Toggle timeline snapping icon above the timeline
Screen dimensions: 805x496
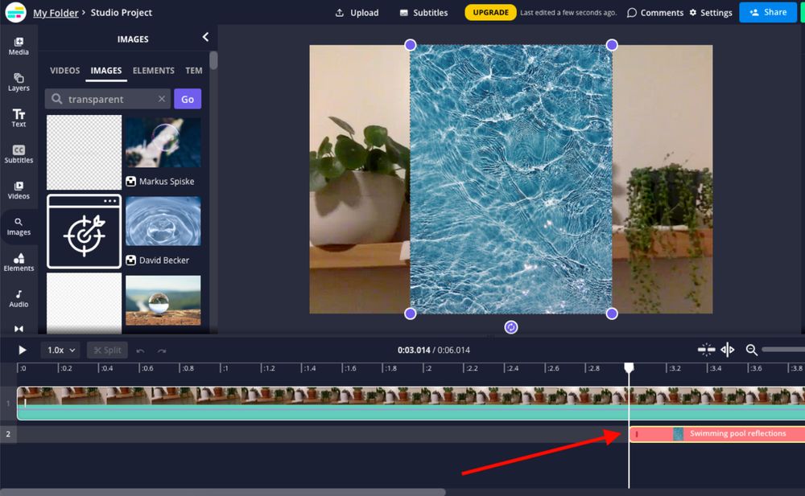[706, 349]
